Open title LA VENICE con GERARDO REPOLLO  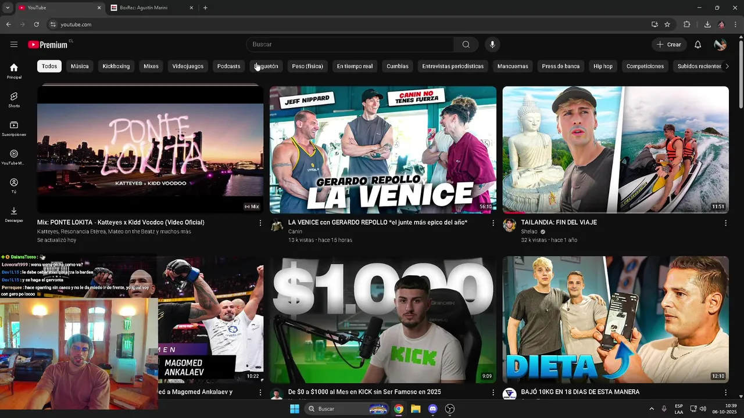click(x=378, y=222)
